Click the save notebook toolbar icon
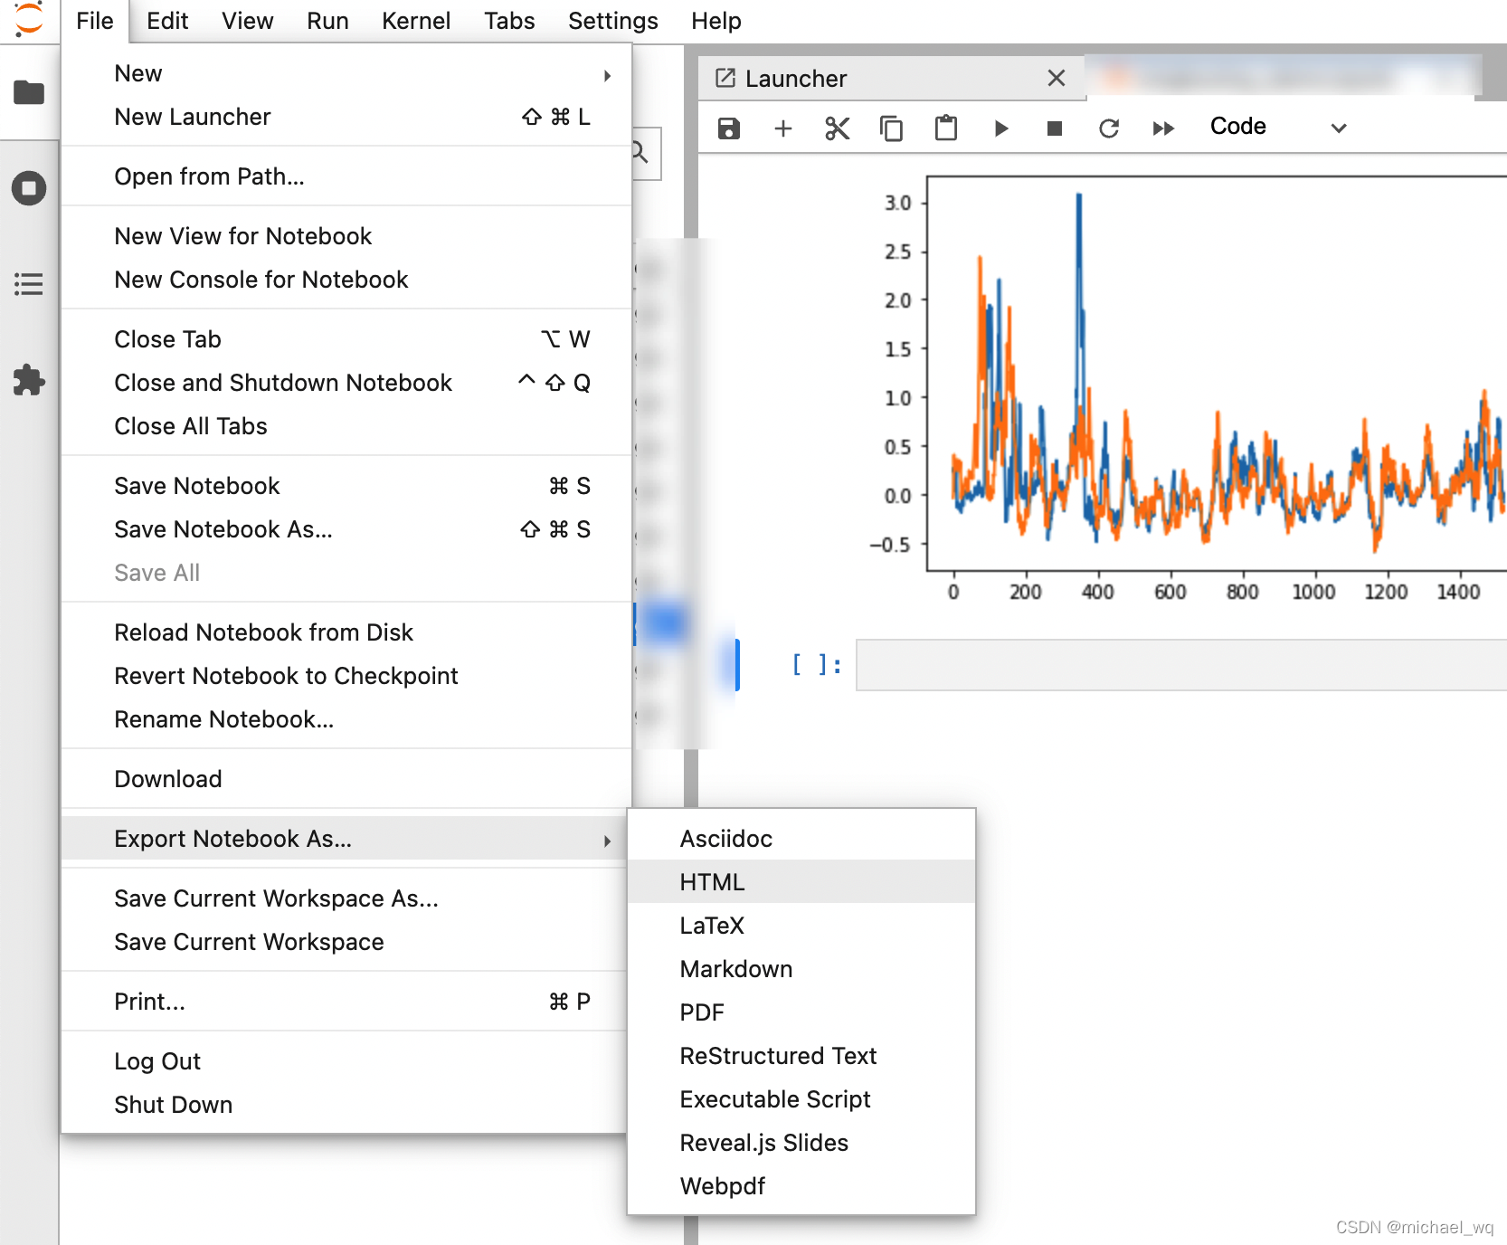This screenshot has width=1507, height=1245. [729, 128]
